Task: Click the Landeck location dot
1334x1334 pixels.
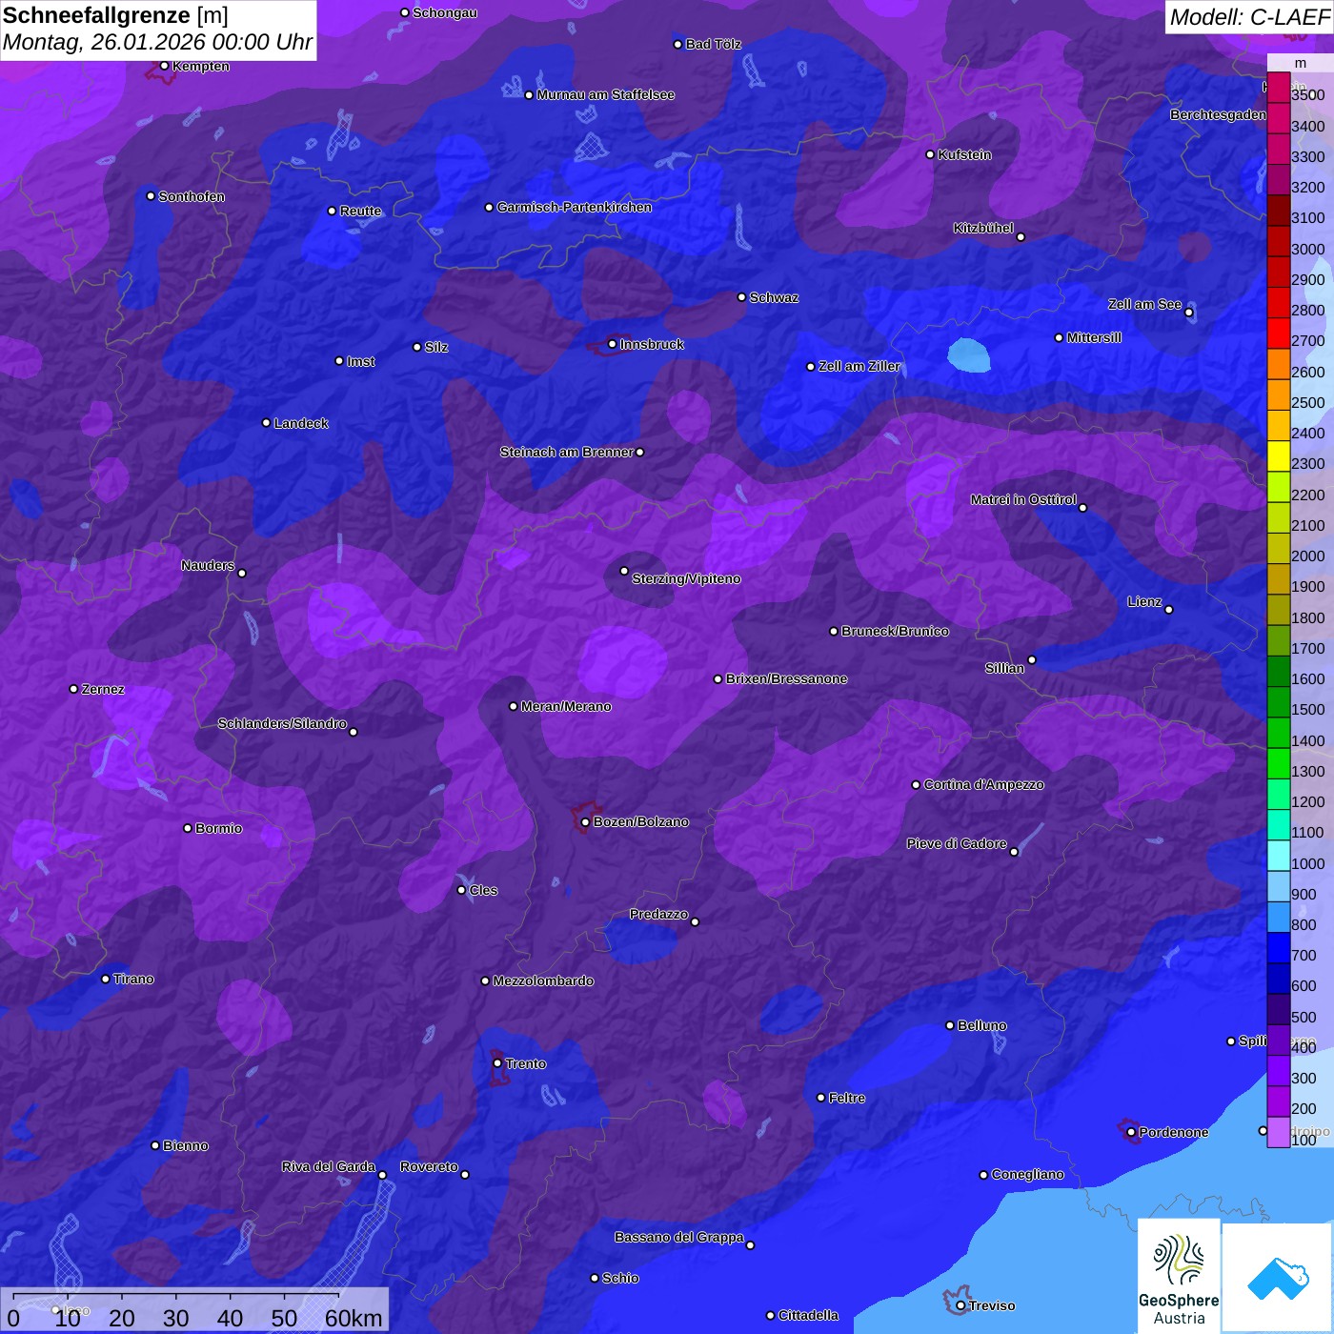Action: (x=266, y=423)
